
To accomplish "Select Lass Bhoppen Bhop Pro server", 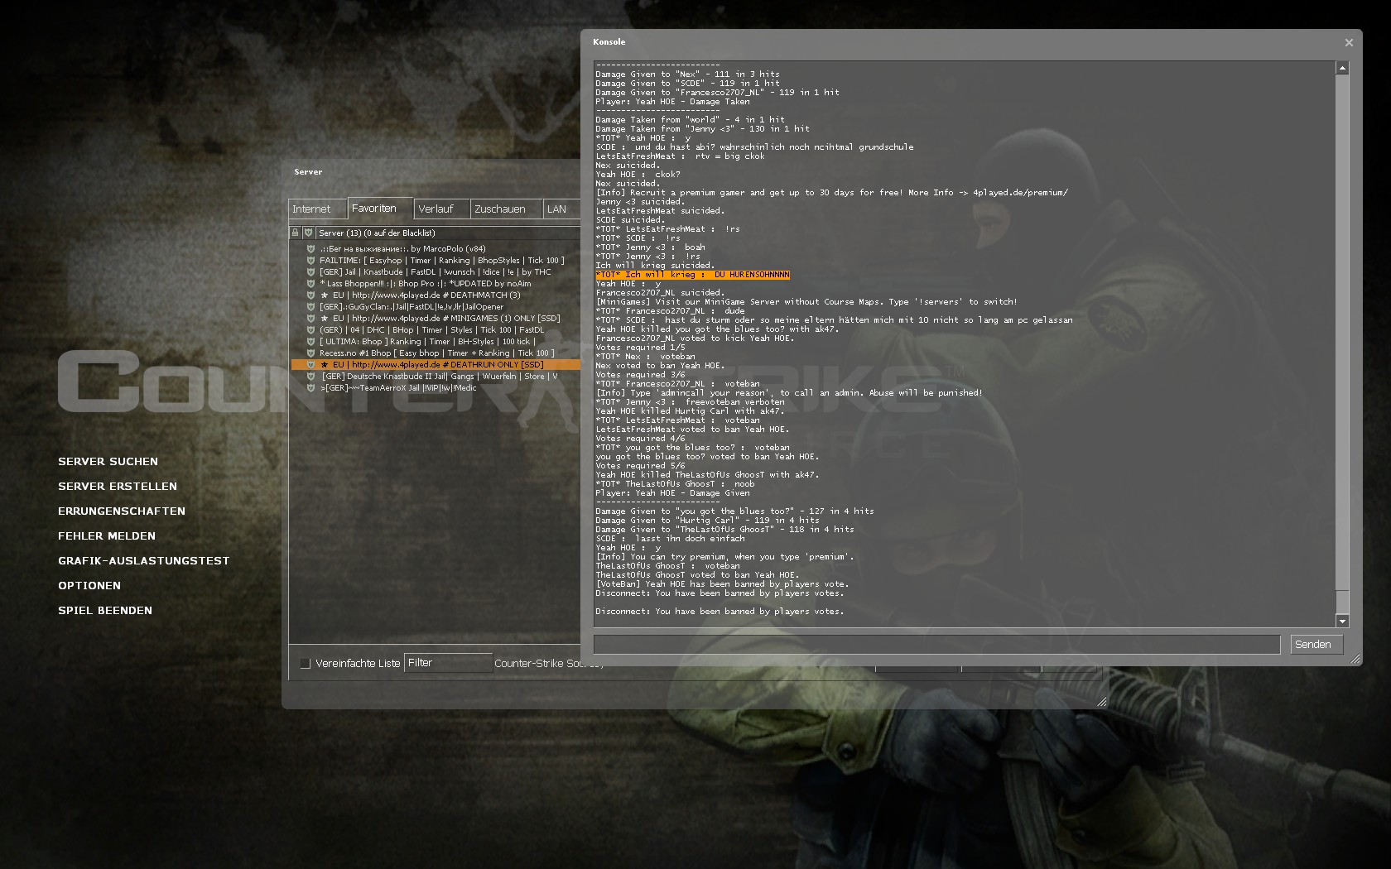I will (x=436, y=283).
